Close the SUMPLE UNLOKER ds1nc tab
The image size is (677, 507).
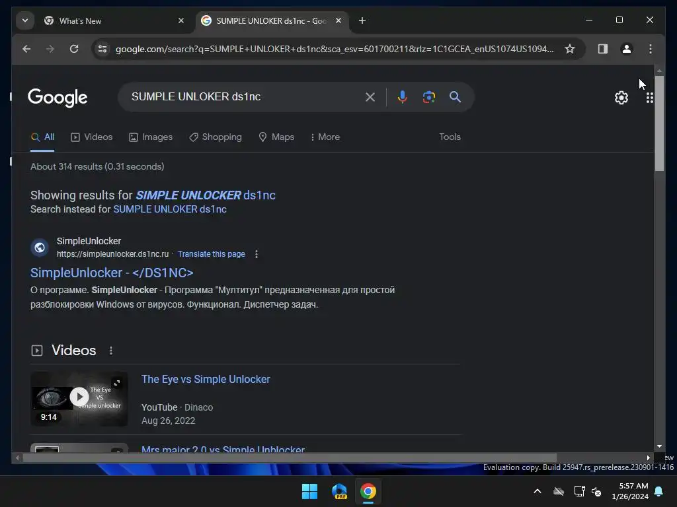(x=338, y=20)
